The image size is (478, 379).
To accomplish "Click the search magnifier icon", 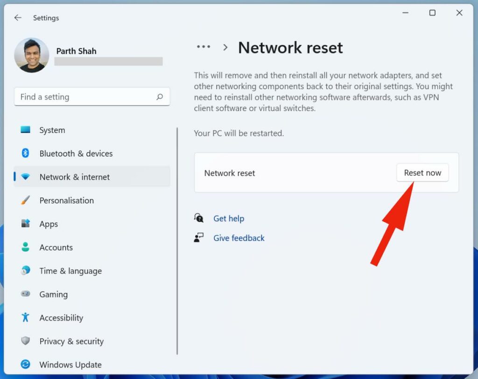I will (x=160, y=97).
